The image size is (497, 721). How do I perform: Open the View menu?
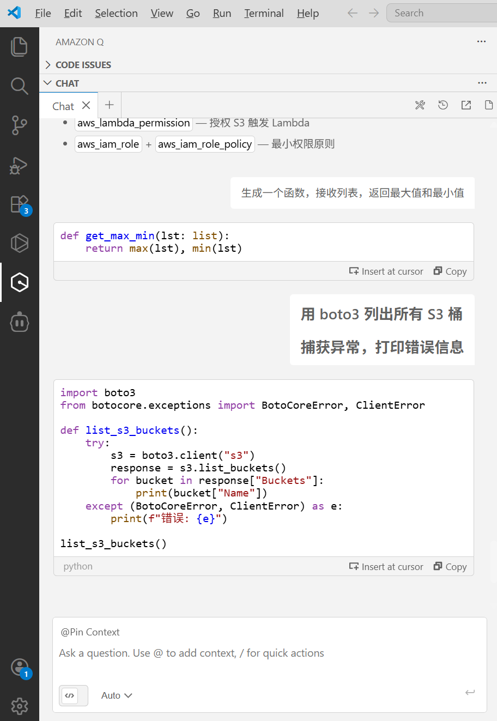(162, 13)
